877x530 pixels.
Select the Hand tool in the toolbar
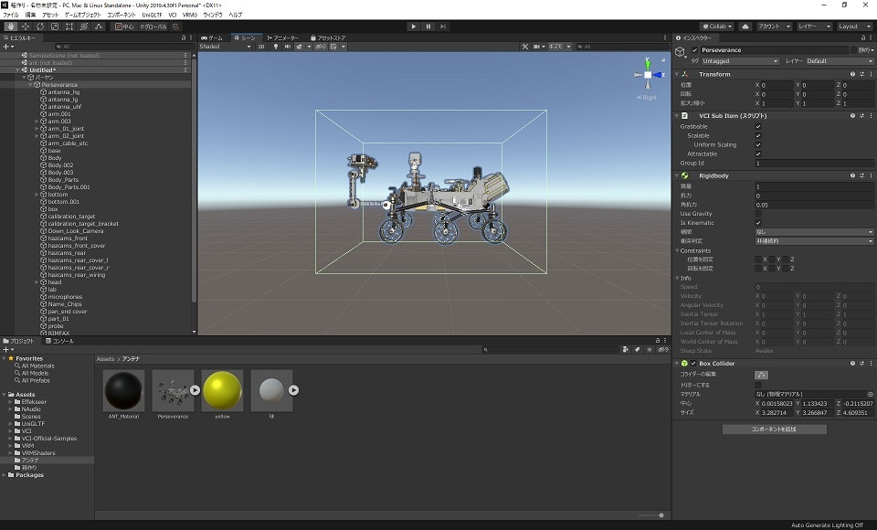(10, 26)
